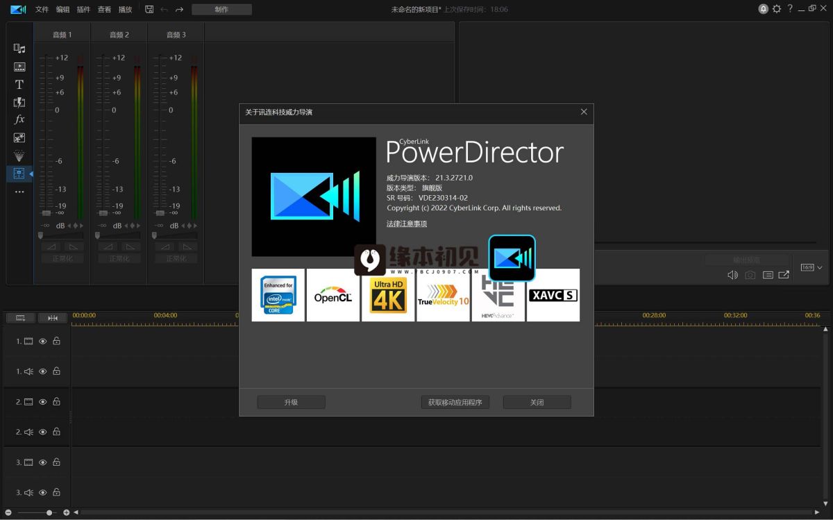Click the Ultra HD 4K badge
The width and height of the screenshot is (833, 520).
(x=388, y=295)
